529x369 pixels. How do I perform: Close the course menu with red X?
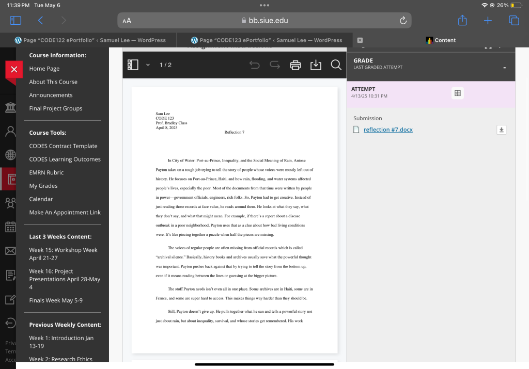[x=14, y=70]
